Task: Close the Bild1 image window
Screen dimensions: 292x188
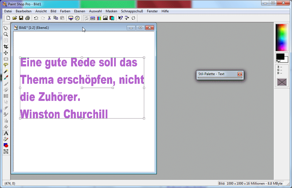Action: [150, 28]
